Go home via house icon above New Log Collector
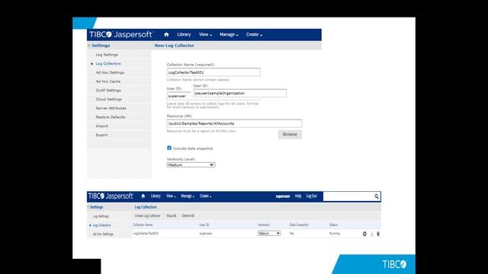488x274 pixels. tap(166, 34)
